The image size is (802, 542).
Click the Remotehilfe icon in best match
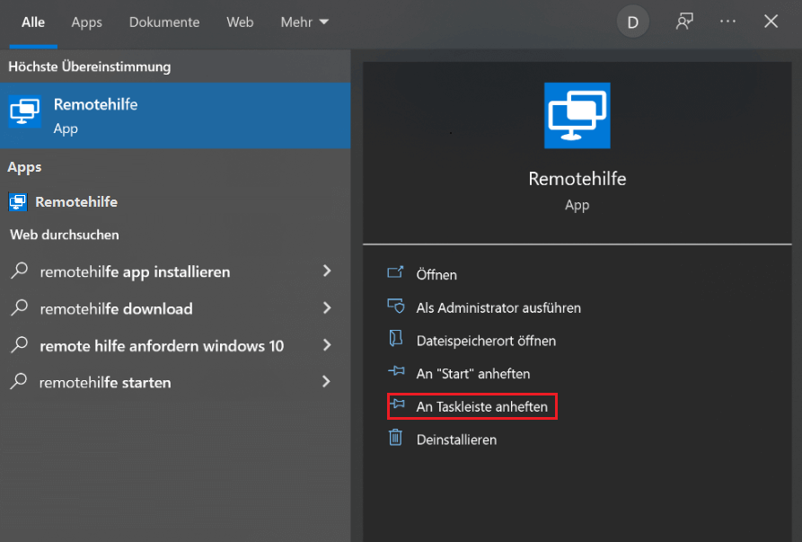(x=24, y=112)
